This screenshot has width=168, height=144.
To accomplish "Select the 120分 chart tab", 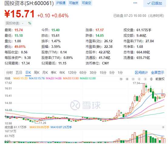I will tap(72, 73).
